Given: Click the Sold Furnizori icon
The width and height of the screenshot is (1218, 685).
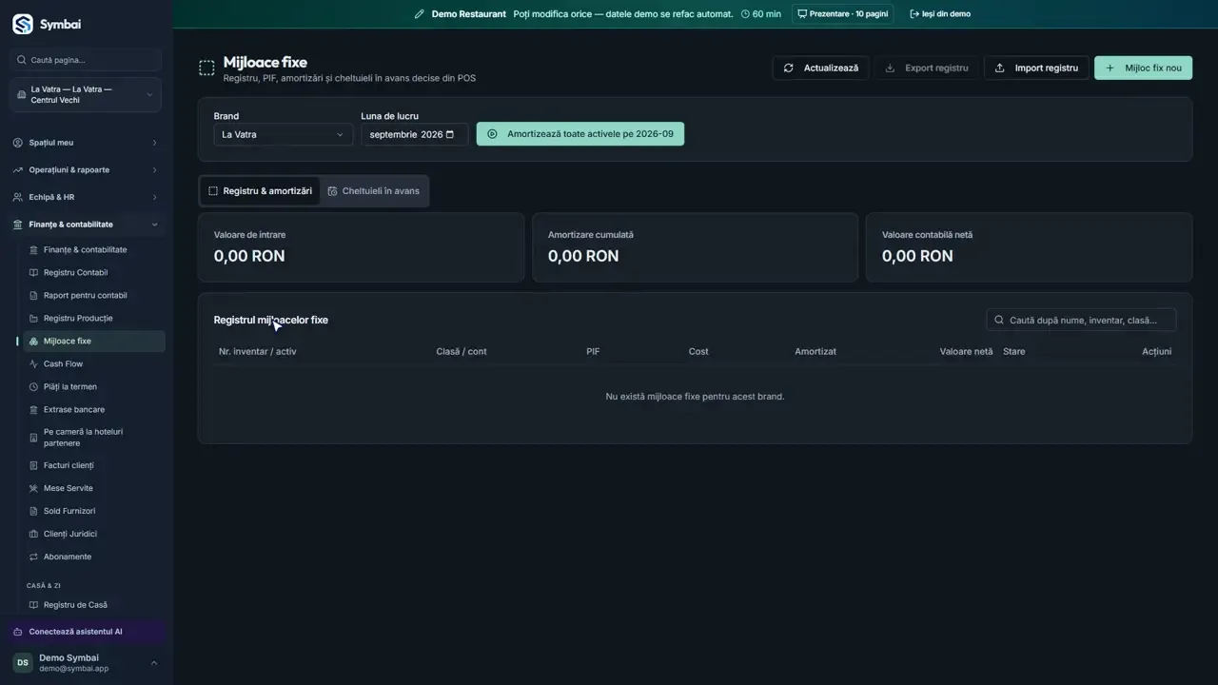Looking at the screenshot, I should [33, 511].
